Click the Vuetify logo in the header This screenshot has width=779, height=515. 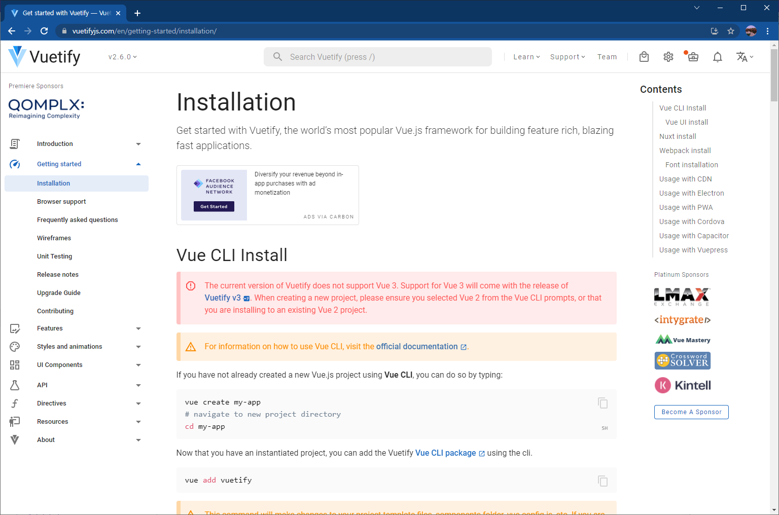pos(45,57)
